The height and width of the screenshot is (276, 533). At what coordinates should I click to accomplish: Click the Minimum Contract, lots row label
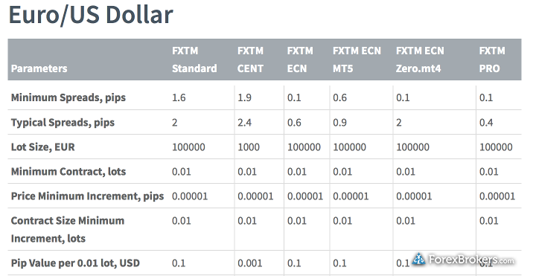[68, 171]
